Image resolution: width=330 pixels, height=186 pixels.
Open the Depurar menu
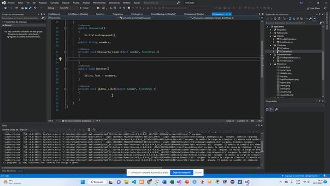[x=65, y=3]
